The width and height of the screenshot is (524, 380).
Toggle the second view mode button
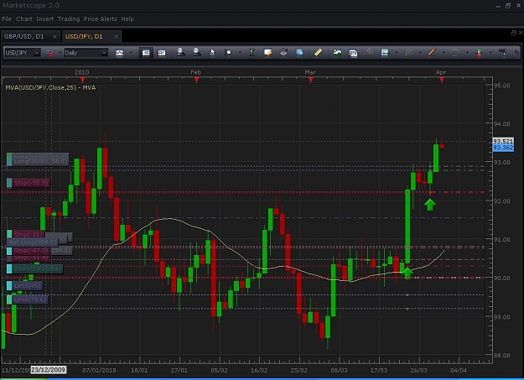[x=162, y=53]
